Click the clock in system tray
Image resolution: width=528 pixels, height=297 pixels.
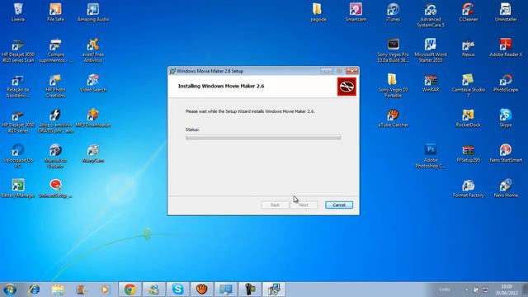pos(507,290)
